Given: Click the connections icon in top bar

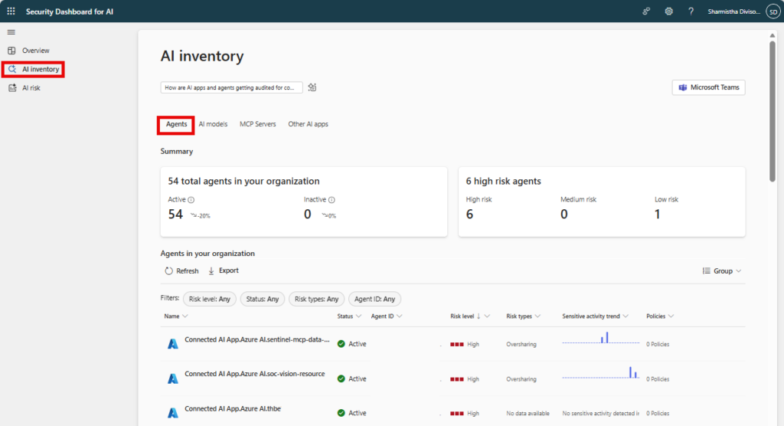Looking at the screenshot, I should (x=646, y=11).
